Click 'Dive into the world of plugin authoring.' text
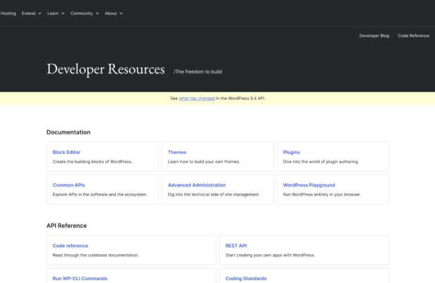 click(x=321, y=162)
